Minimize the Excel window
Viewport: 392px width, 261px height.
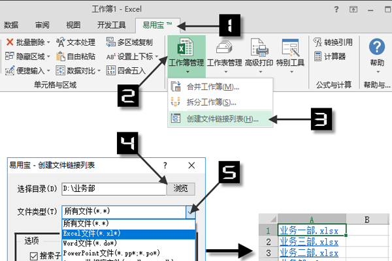pos(370,10)
